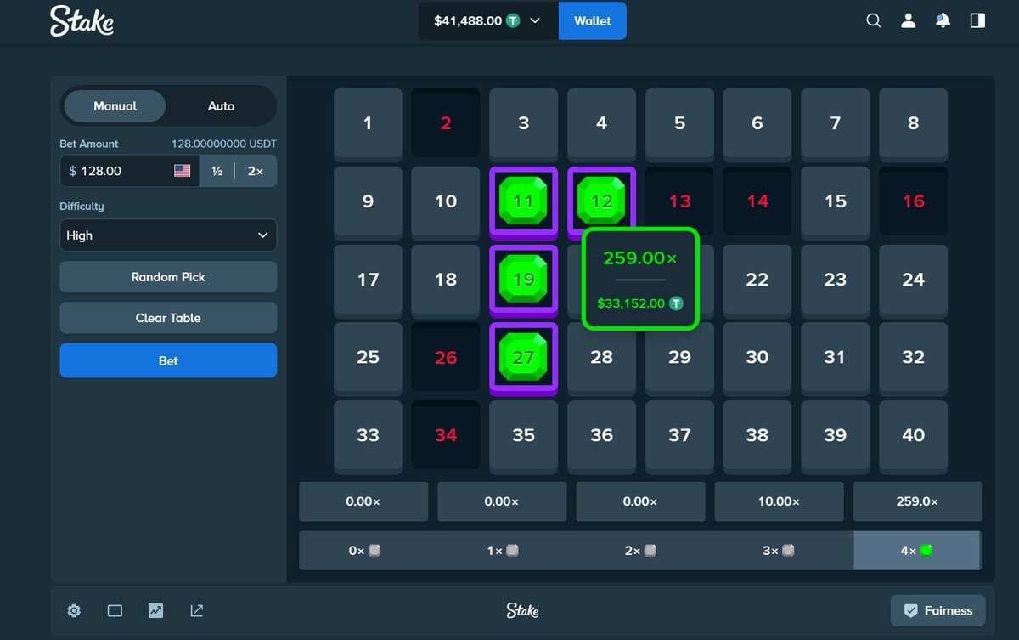Screen dimensions: 1019x640
Task: Toggle the sidebar panel icon in header
Action: pos(977,20)
